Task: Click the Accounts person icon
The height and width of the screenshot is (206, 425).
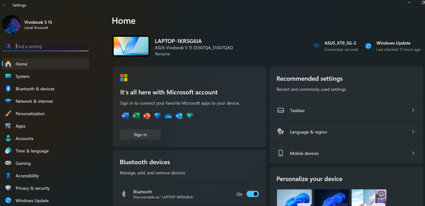Action: (8, 139)
